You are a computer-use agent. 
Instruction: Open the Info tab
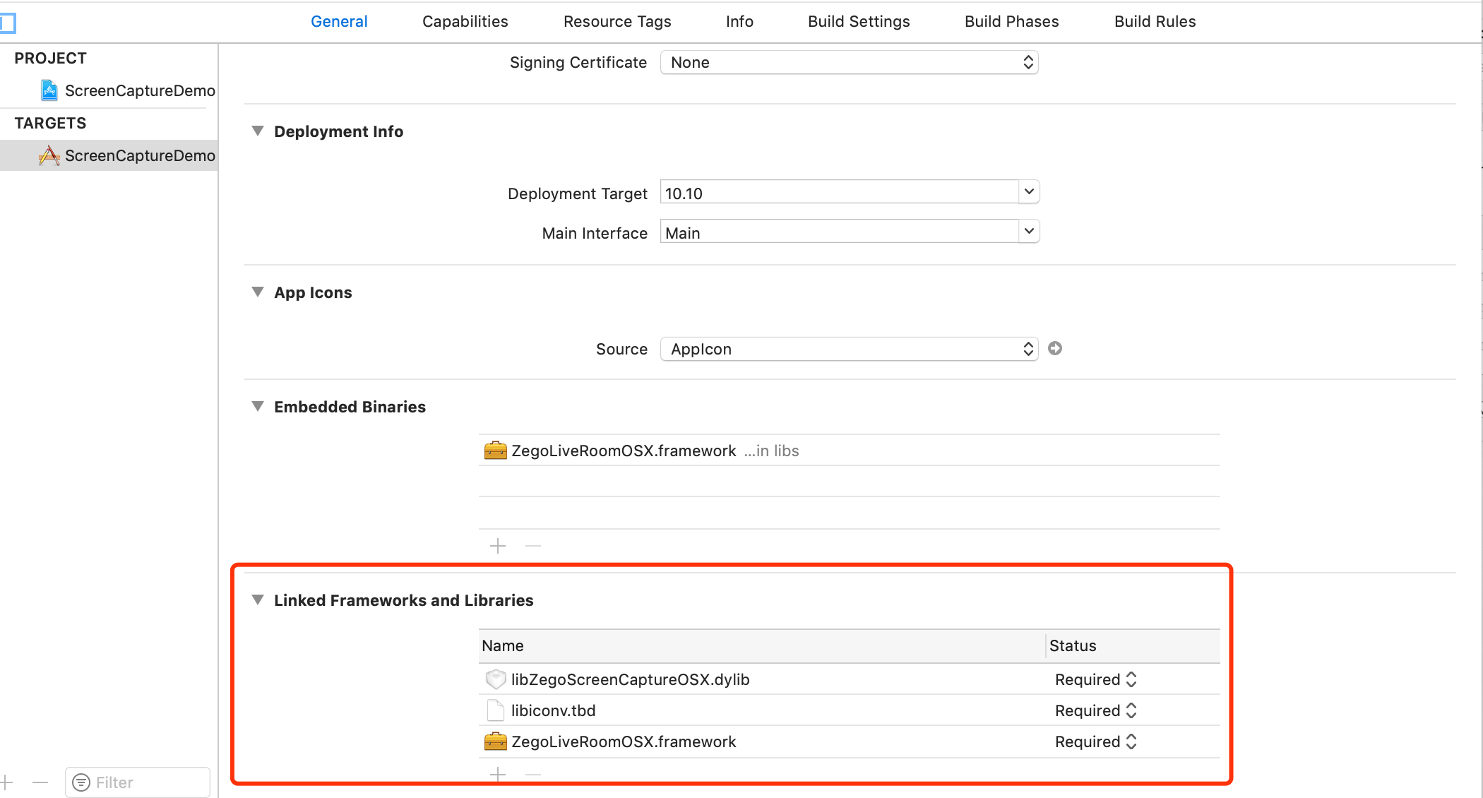739,21
